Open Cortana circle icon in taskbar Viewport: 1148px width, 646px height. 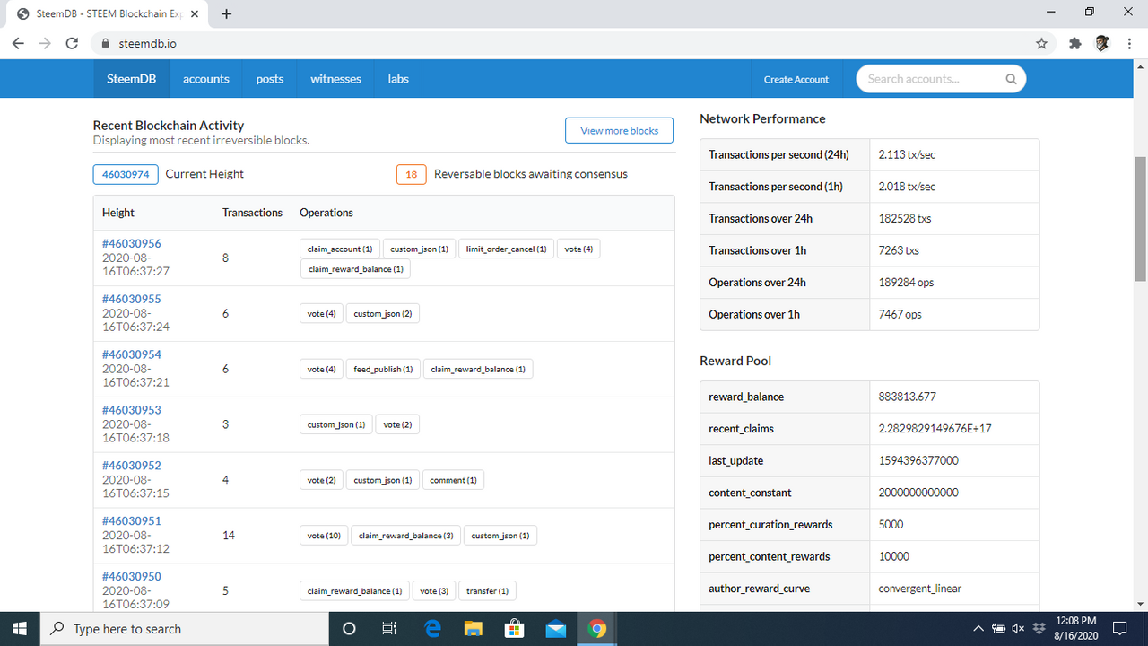[x=350, y=629]
